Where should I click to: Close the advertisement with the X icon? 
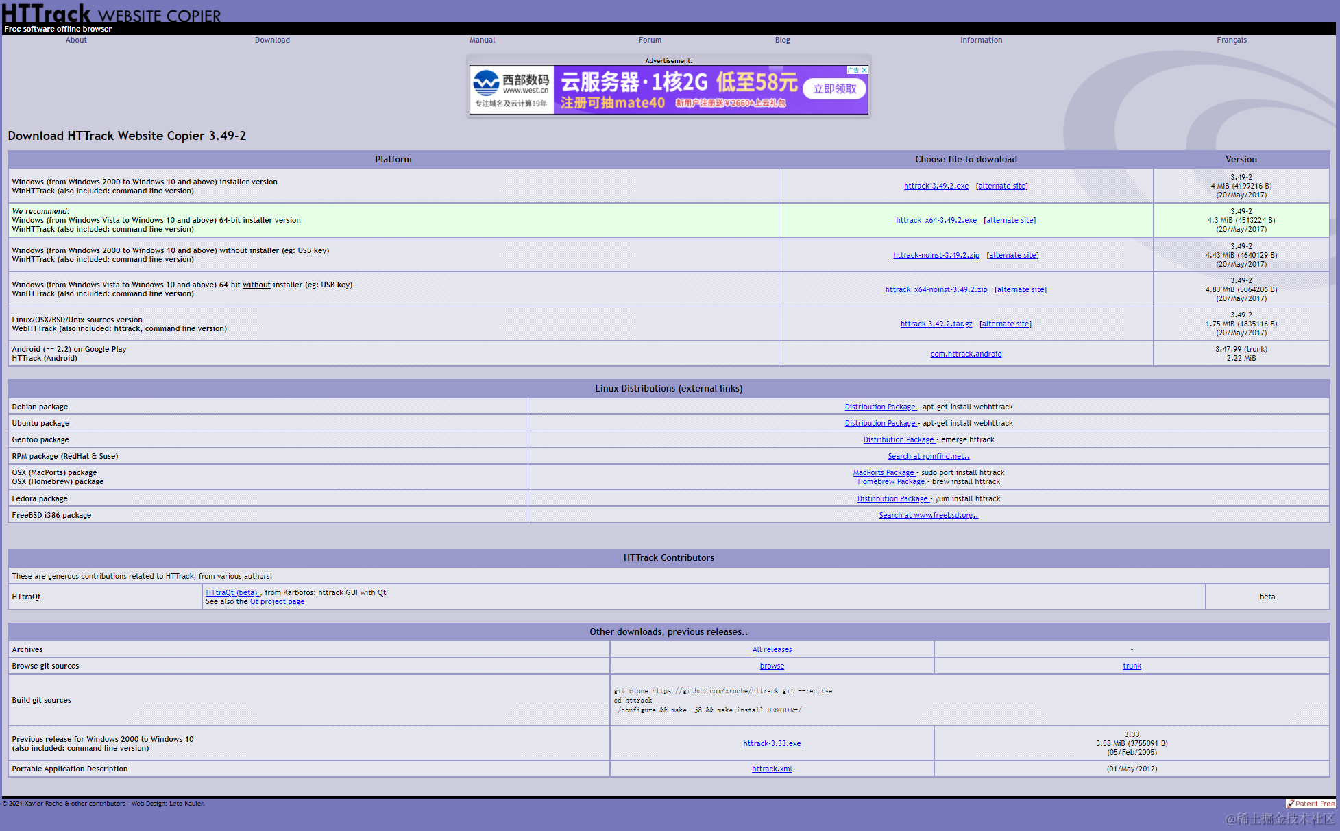pos(864,70)
